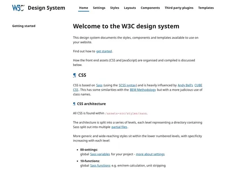Open the Home nav item
This screenshot has height=170, width=226.
tap(83, 8)
